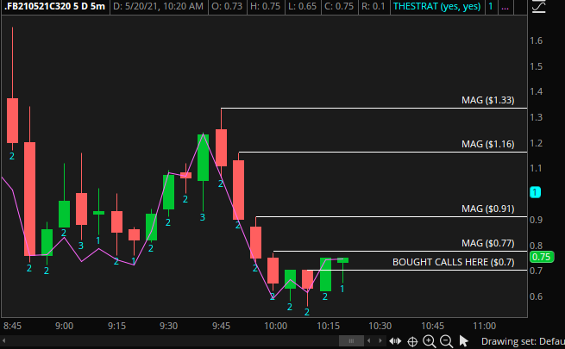This screenshot has width=565, height=349.
Task: Click the 10:00 time axis label
Action: tap(276, 326)
